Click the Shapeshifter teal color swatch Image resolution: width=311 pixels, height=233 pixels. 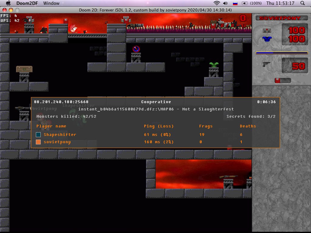(38, 134)
